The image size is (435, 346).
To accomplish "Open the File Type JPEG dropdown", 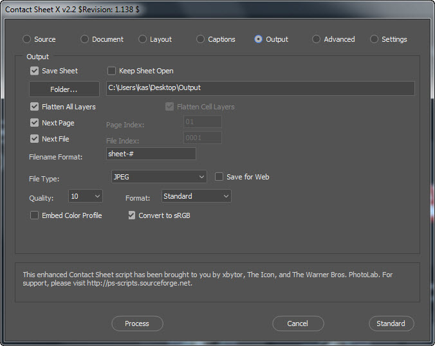I will pos(159,177).
